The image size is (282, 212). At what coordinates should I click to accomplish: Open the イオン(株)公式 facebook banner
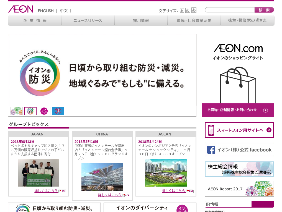(x=239, y=150)
